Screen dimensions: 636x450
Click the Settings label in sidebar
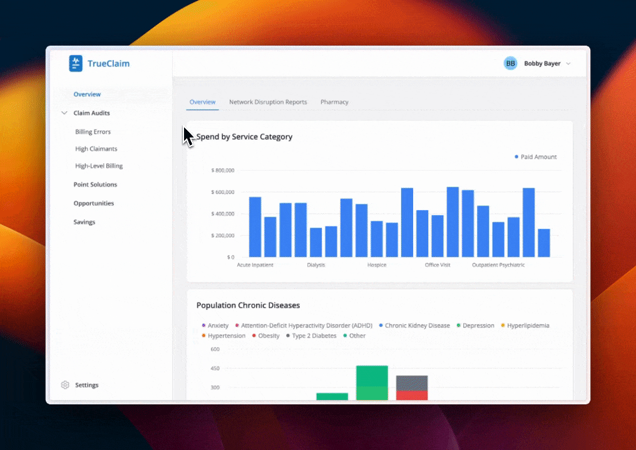coord(86,385)
